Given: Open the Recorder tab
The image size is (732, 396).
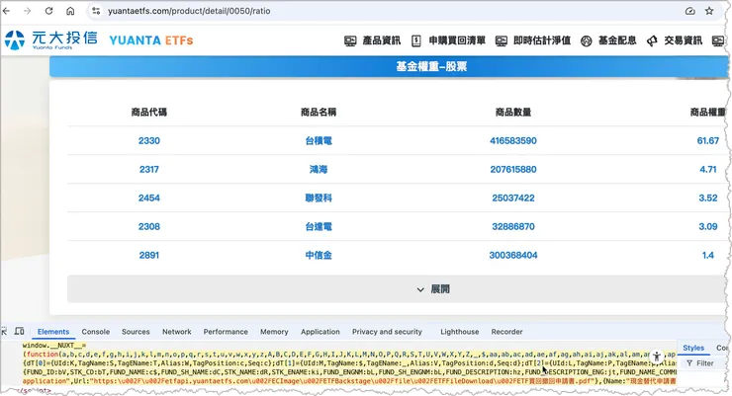Looking at the screenshot, I should tap(507, 332).
